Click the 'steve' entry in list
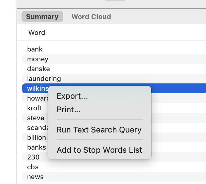Image resolution: width=206 pixels, height=184 pixels. click(35, 118)
